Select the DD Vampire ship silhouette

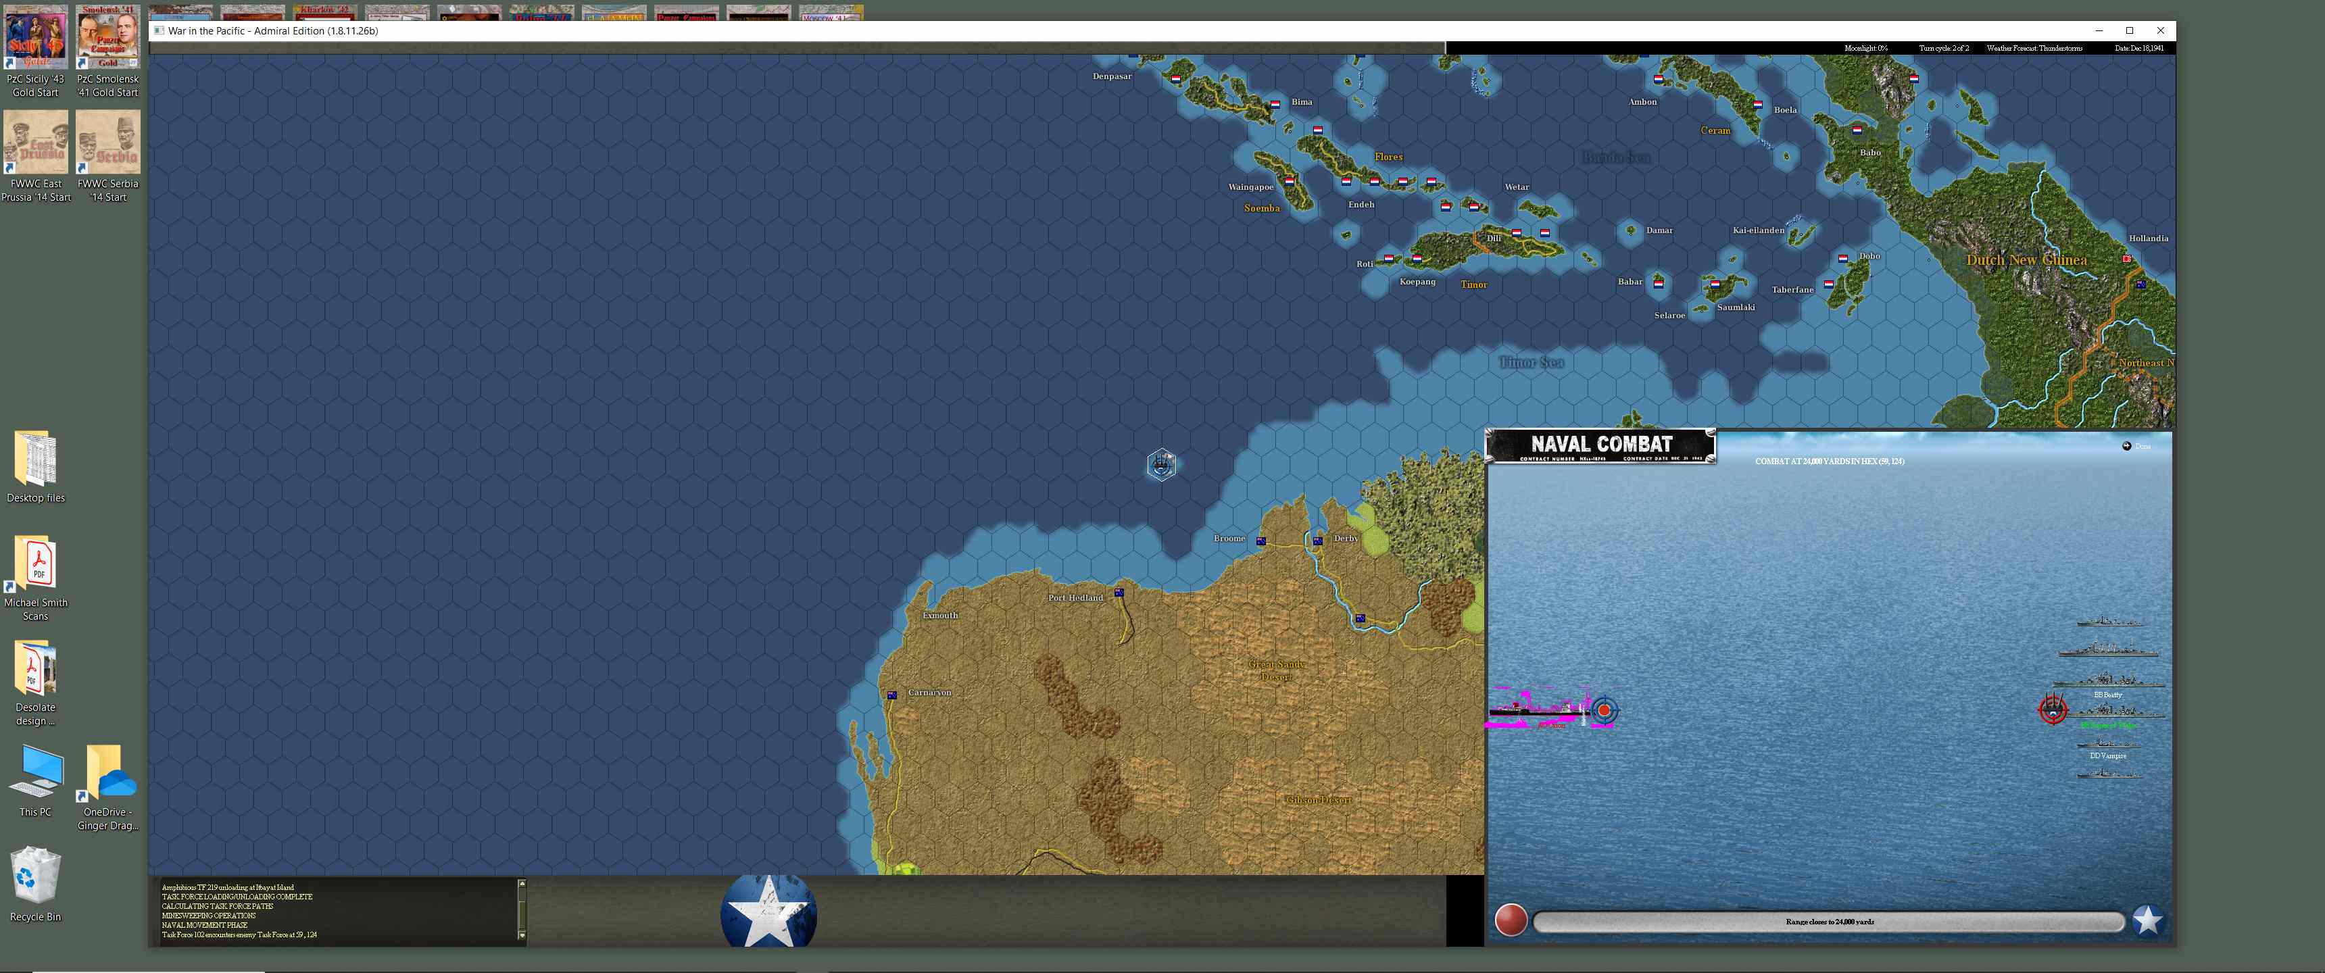point(2107,744)
